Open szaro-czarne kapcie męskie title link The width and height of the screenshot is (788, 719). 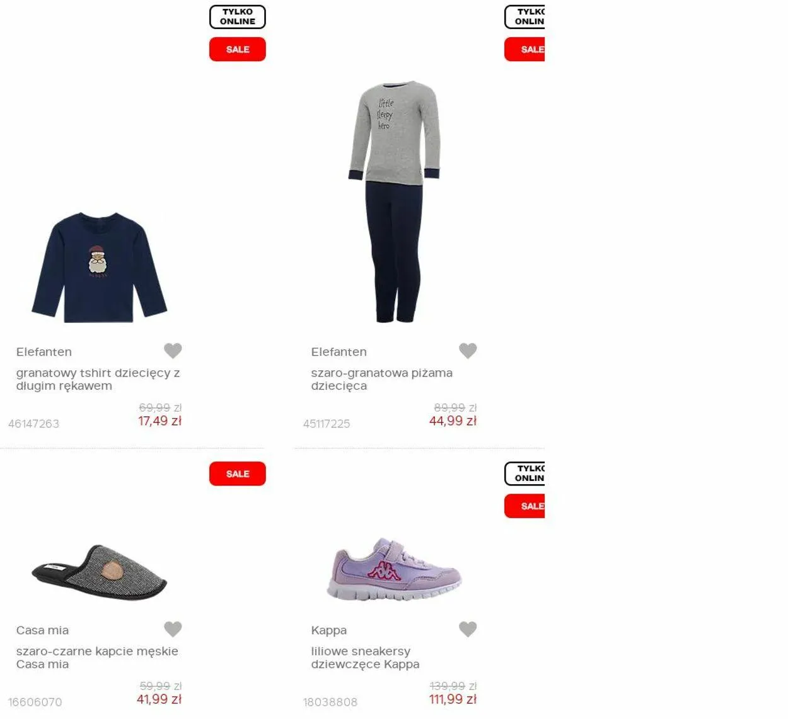pyautogui.click(x=97, y=657)
